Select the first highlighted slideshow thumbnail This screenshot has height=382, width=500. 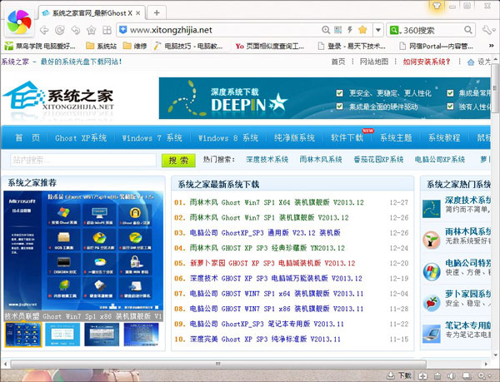click(23, 335)
